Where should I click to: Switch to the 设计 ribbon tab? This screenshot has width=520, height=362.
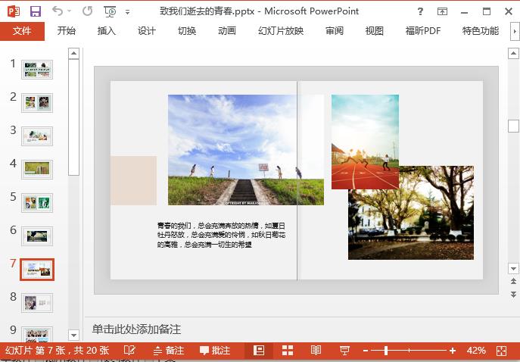147,31
